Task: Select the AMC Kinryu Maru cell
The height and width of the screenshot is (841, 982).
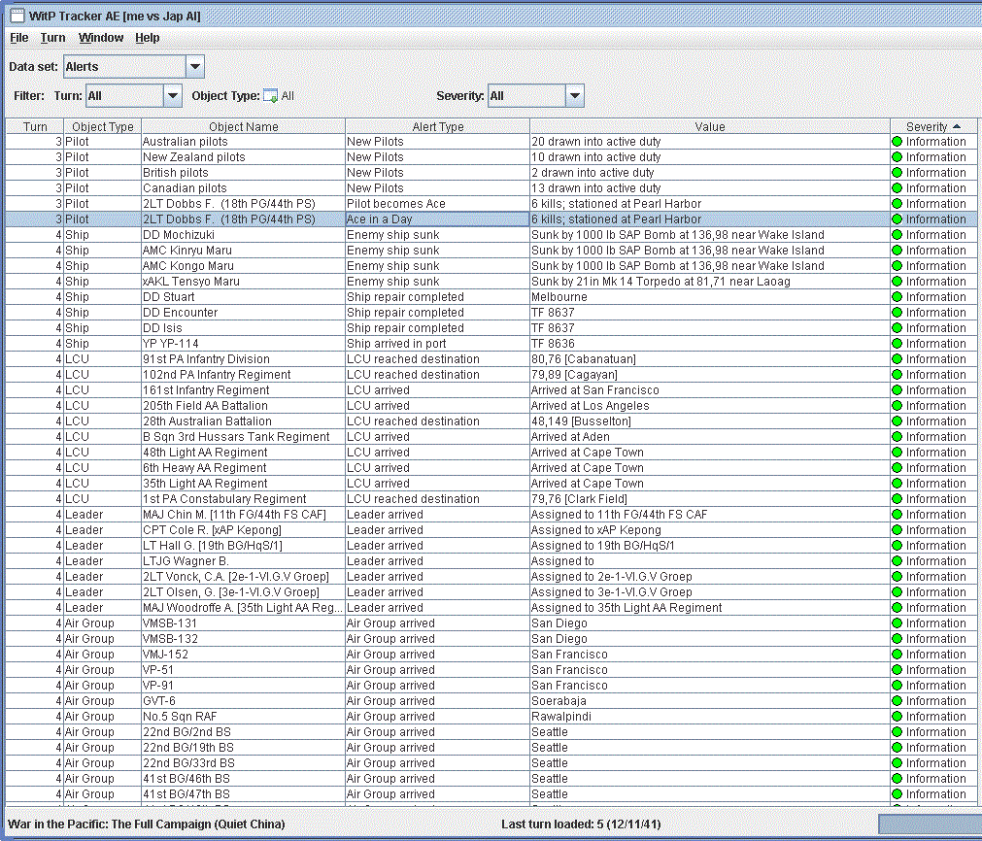Action: pos(243,251)
